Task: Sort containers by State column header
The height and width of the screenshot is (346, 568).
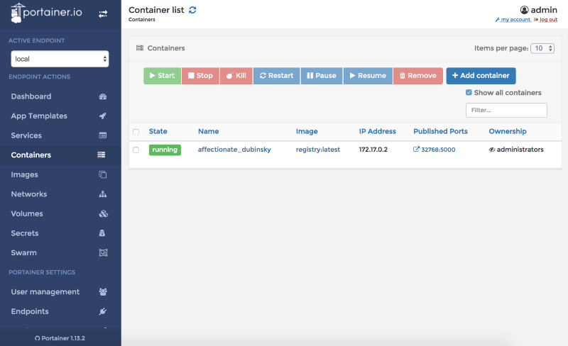Action: pos(158,131)
